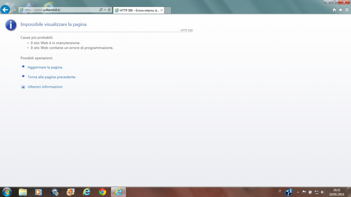Click the greyed Forward arrow button

point(14,10)
